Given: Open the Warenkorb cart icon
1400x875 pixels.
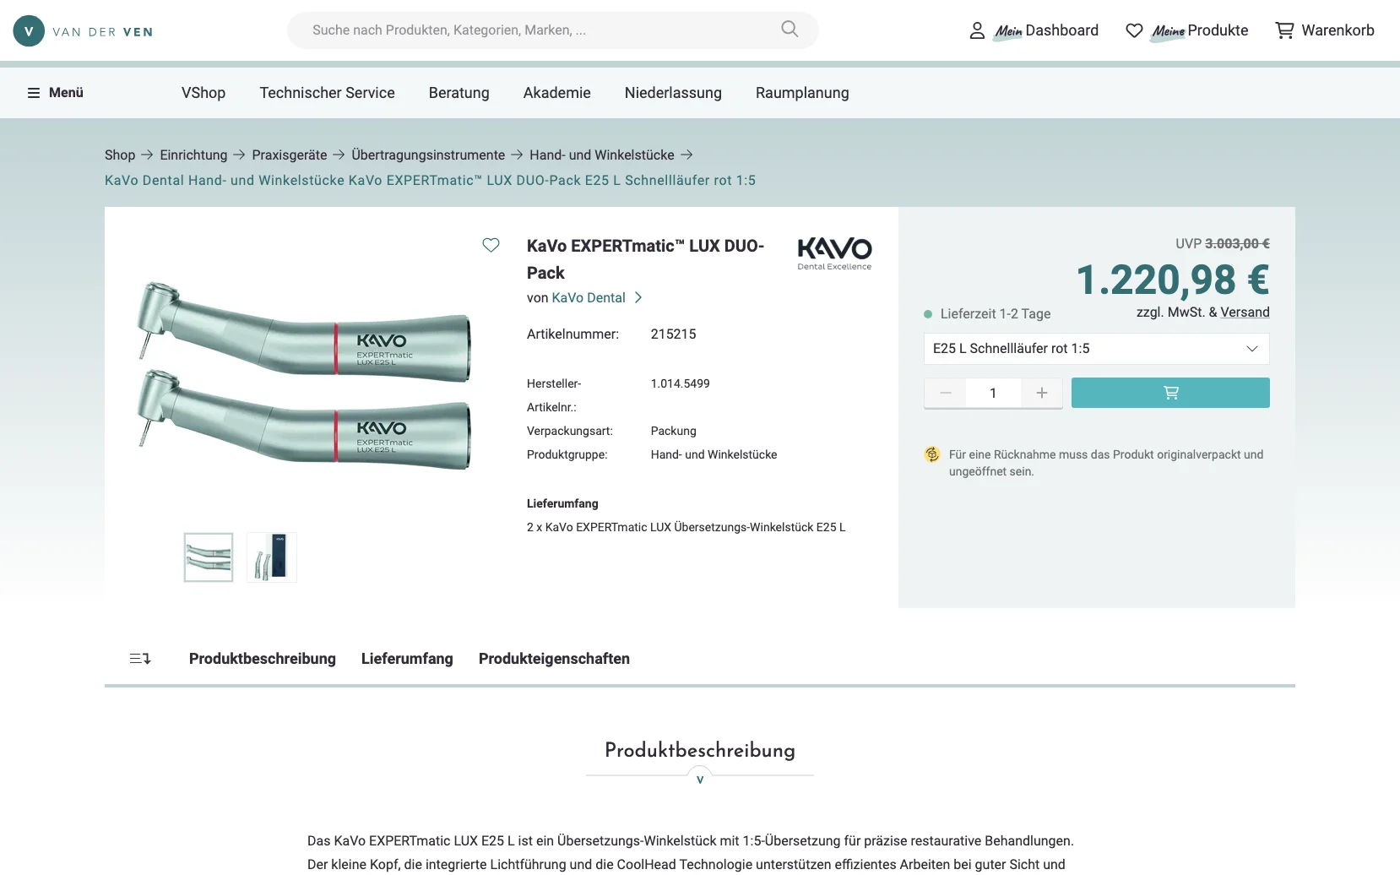Looking at the screenshot, I should (1284, 30).
